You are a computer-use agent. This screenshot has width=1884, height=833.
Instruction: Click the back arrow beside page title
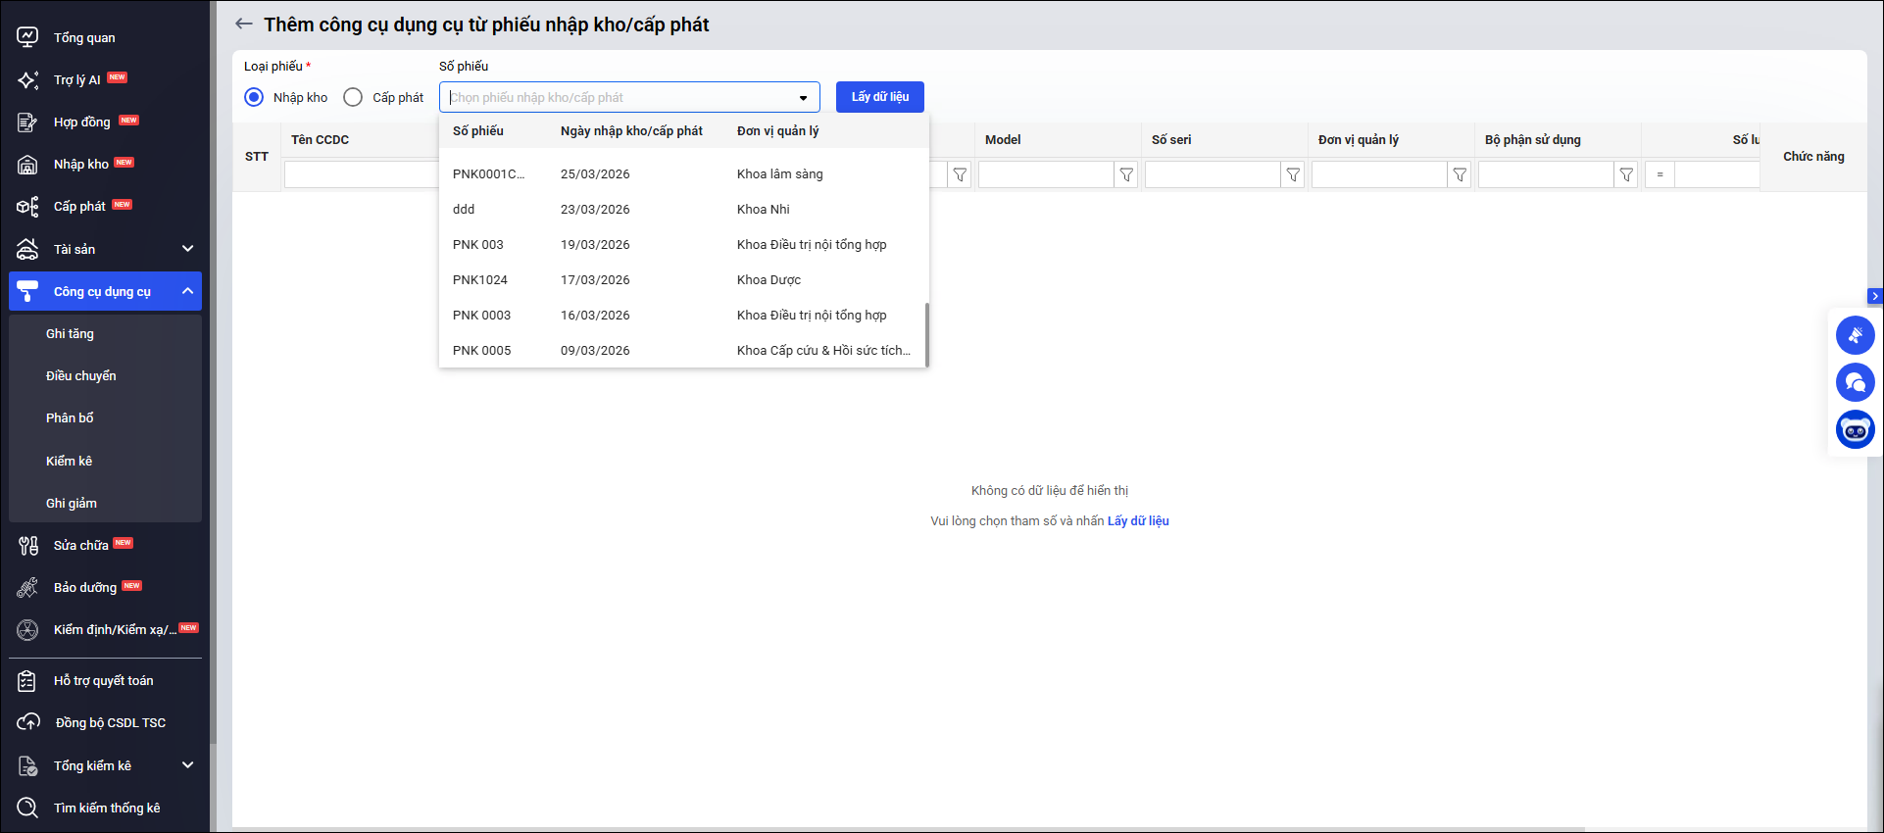point(244,24)
